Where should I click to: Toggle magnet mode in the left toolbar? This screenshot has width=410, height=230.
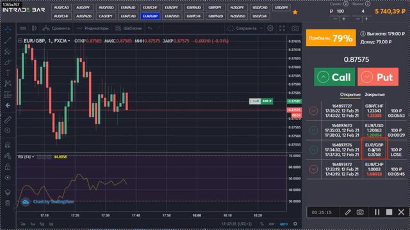(8, 145)
